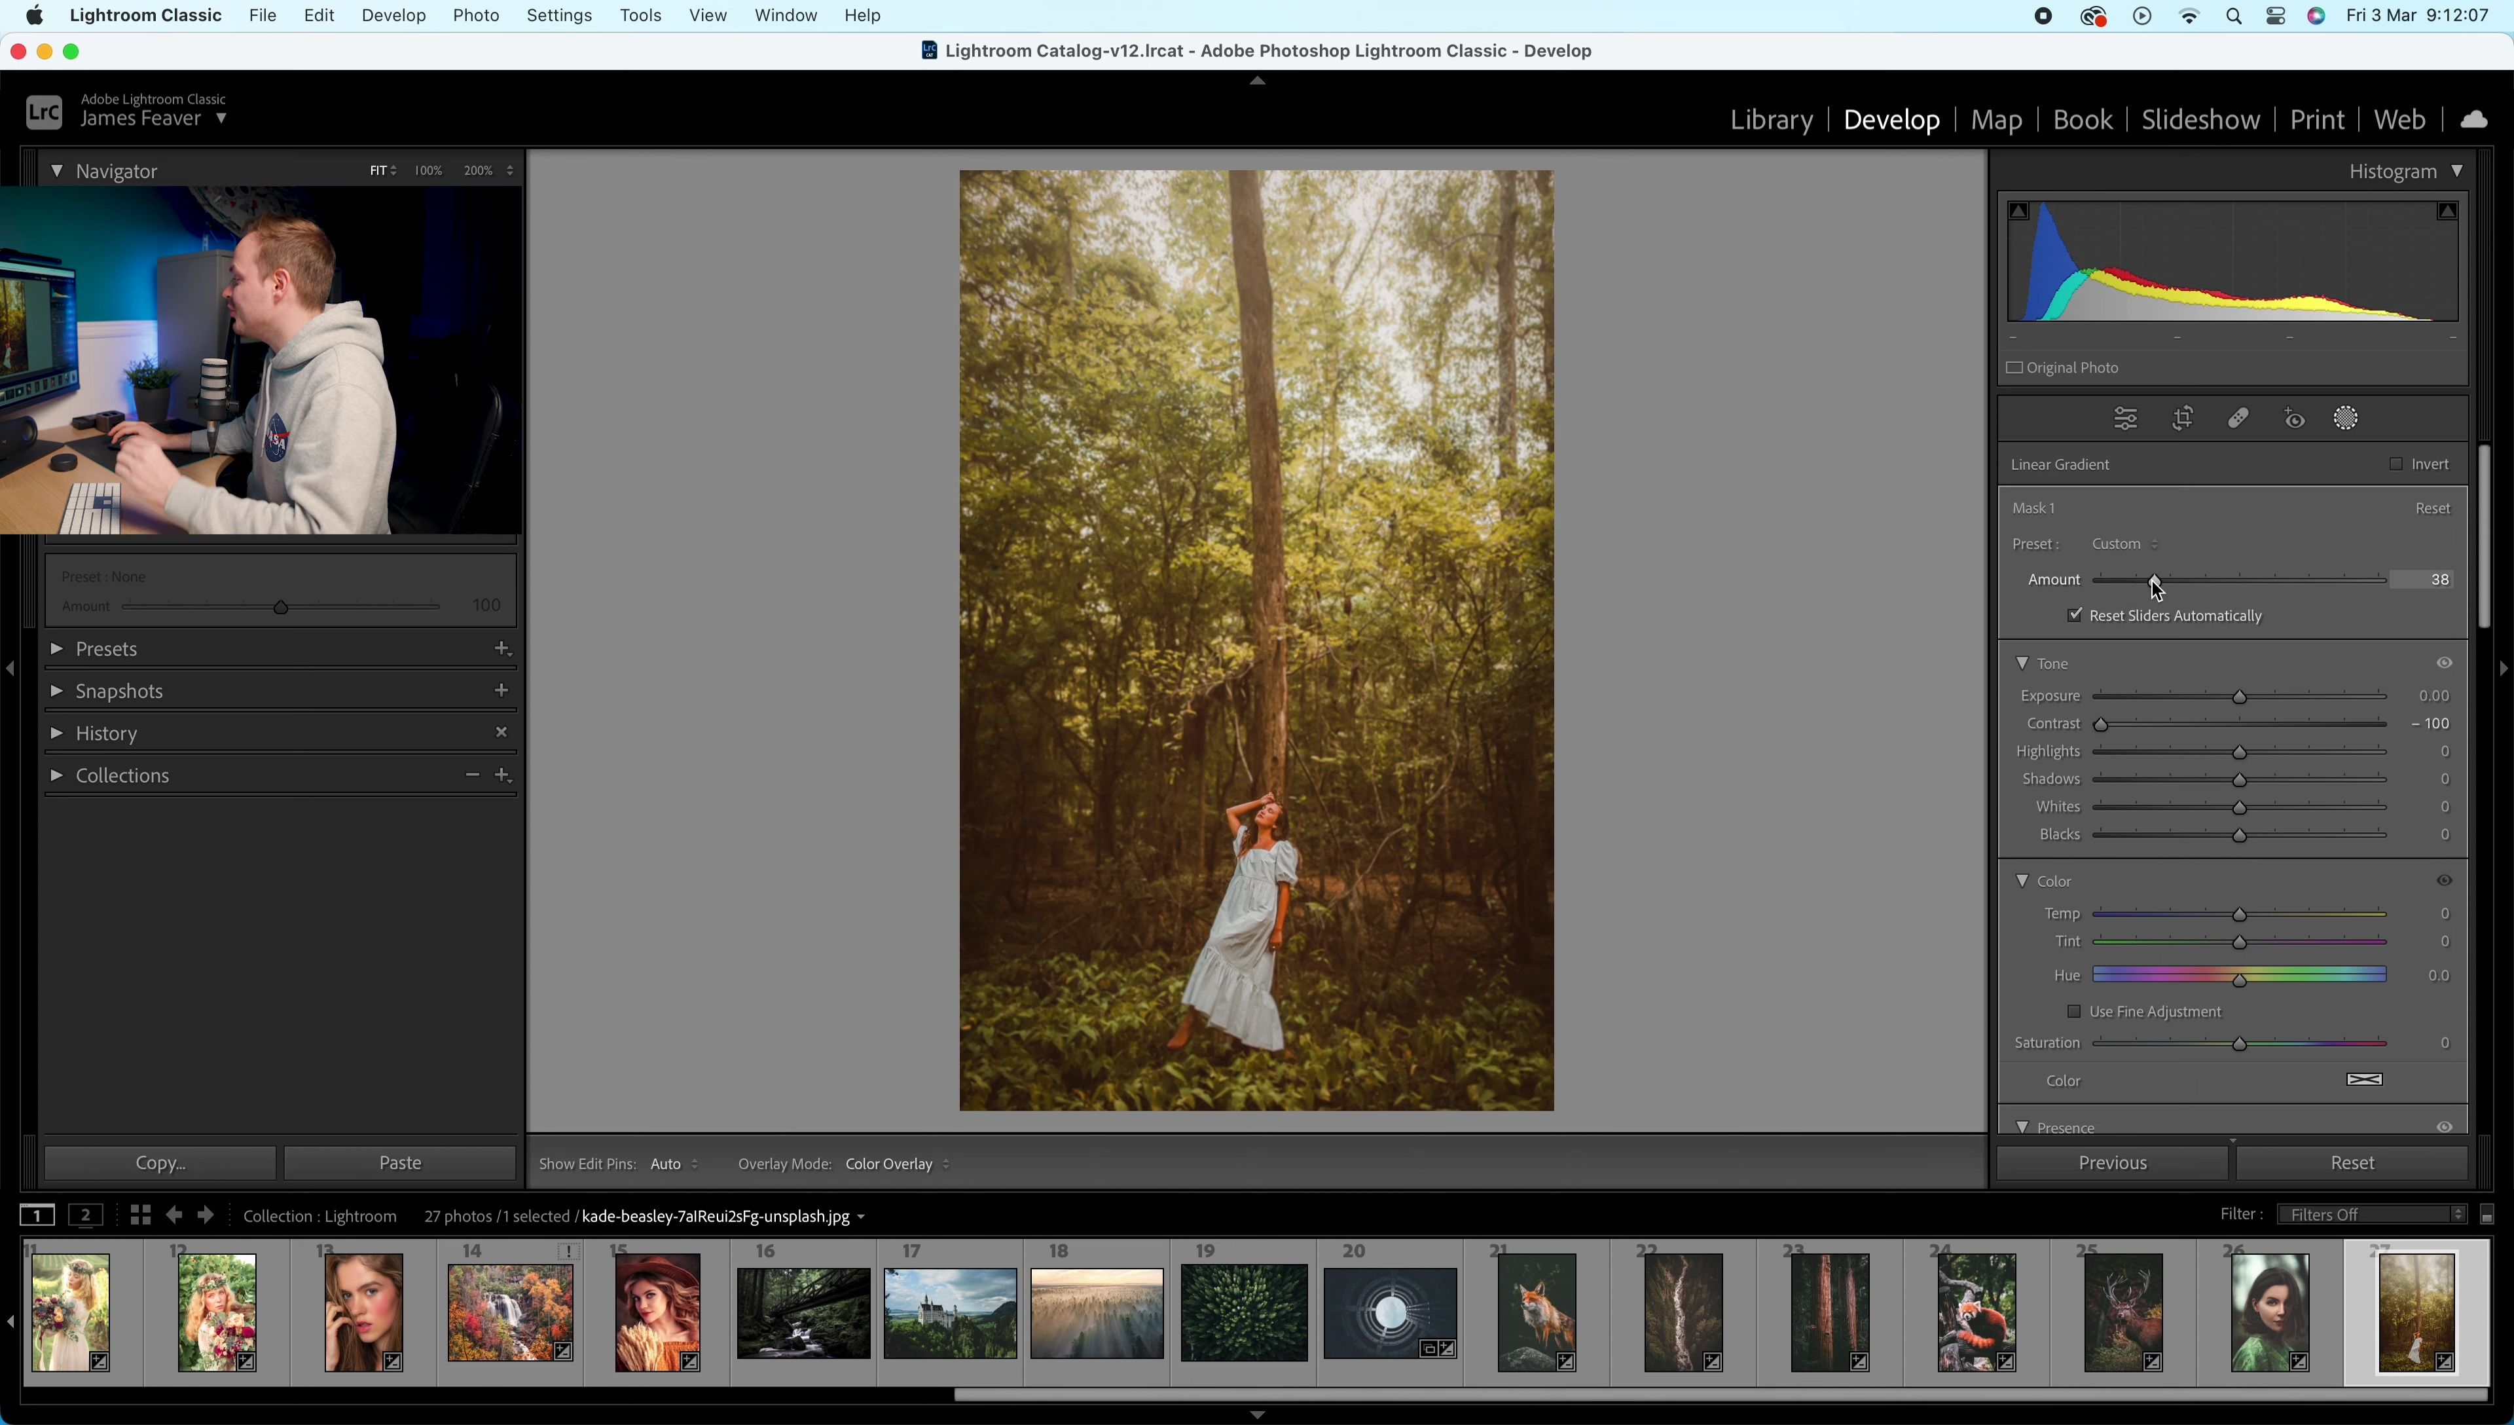Open Filters Off dropdown
2514x1425 pixels.
[2371, 1215]
